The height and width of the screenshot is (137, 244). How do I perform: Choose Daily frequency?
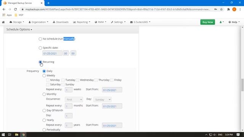(44, 71)
